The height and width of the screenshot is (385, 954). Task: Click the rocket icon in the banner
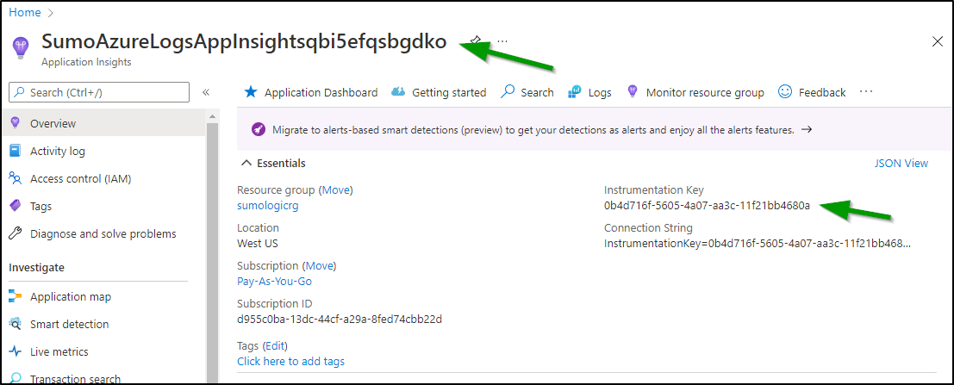[258, 129]
